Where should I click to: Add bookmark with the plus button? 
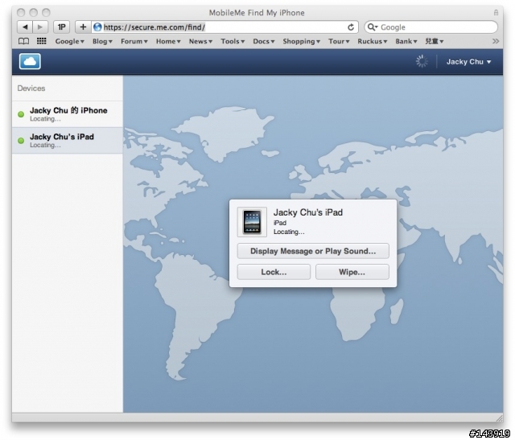[83, 27]
